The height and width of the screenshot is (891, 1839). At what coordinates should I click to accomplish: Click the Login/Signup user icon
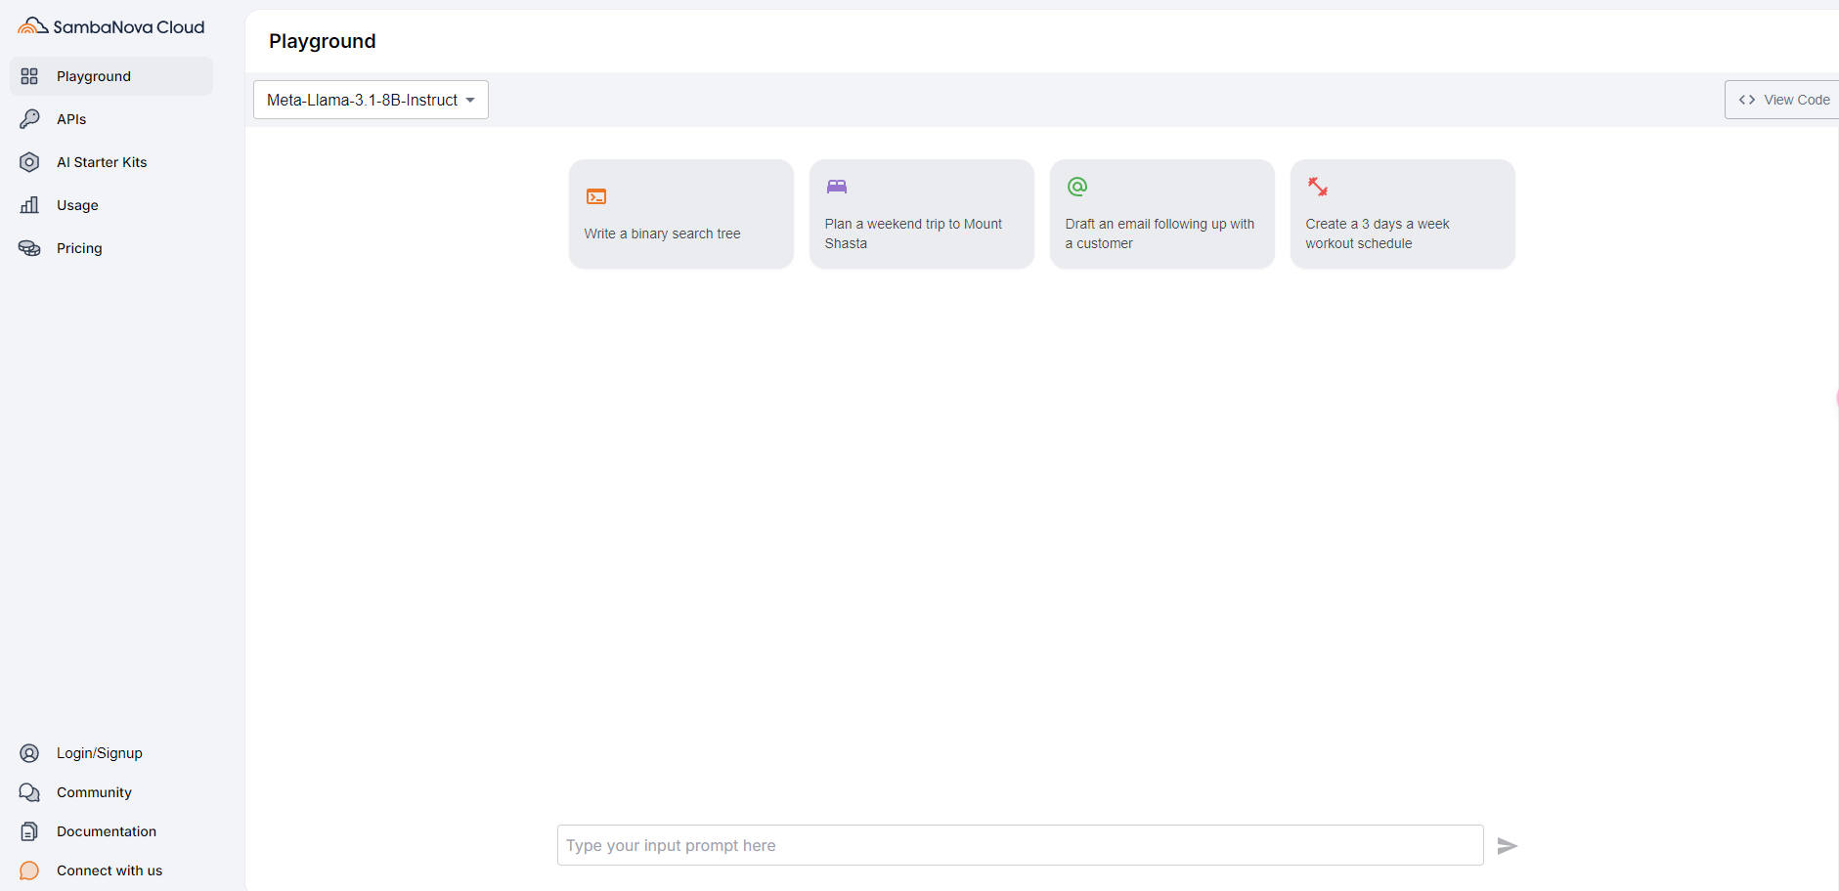(29, 753)
